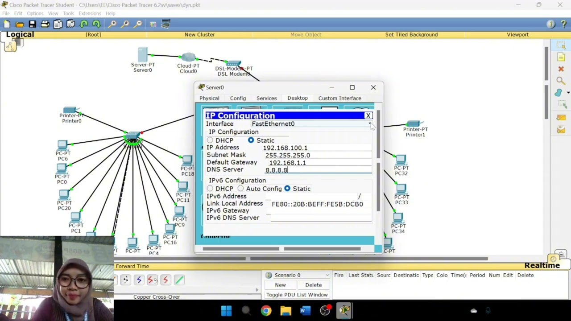Open the Options menu
This screenshot has height=321, width=571.
click(x=35, y=13)
